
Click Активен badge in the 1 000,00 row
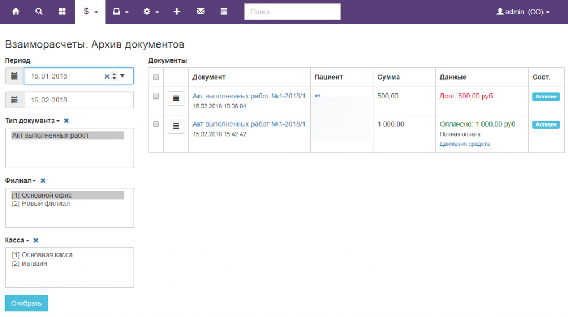(x=546, y=124)
